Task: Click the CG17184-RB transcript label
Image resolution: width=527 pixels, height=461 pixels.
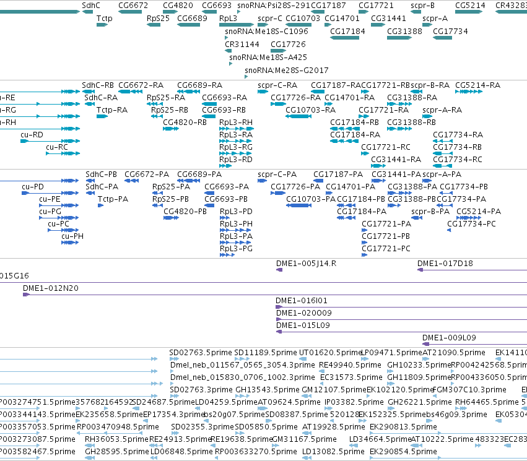Action: 355,123
